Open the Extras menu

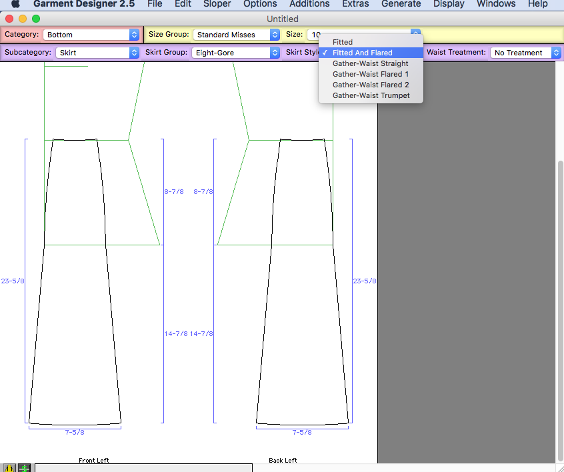coord(355,4)
